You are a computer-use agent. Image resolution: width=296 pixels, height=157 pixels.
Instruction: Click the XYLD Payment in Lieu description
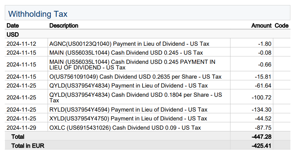(128, 118)
